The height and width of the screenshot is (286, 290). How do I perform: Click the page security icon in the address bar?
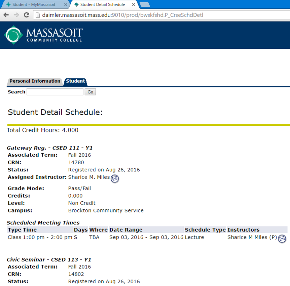click(x=37, y=15)
